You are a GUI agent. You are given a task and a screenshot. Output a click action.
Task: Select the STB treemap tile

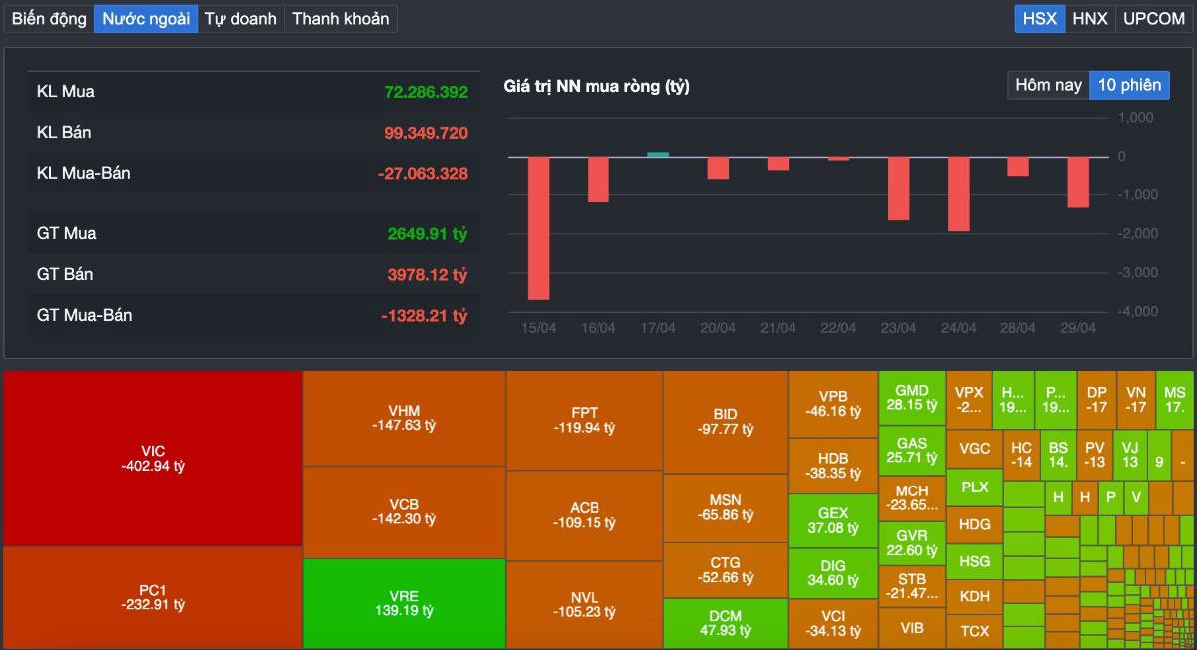coord(912,586)
